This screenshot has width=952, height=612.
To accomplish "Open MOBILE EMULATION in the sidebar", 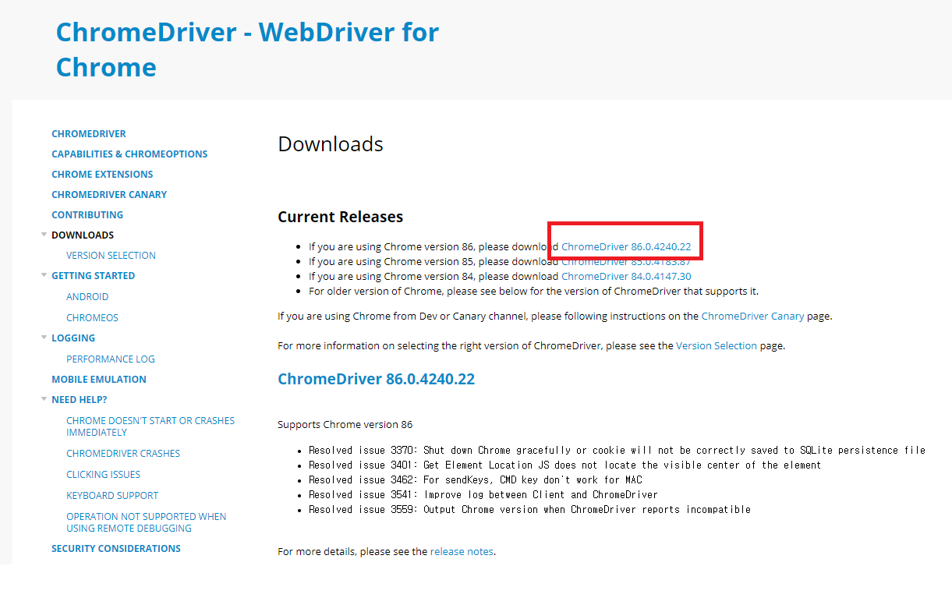I will tap(99, 380).
